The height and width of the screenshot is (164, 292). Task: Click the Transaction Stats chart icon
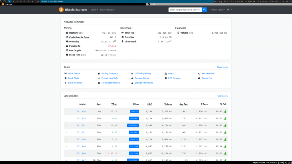99,78
